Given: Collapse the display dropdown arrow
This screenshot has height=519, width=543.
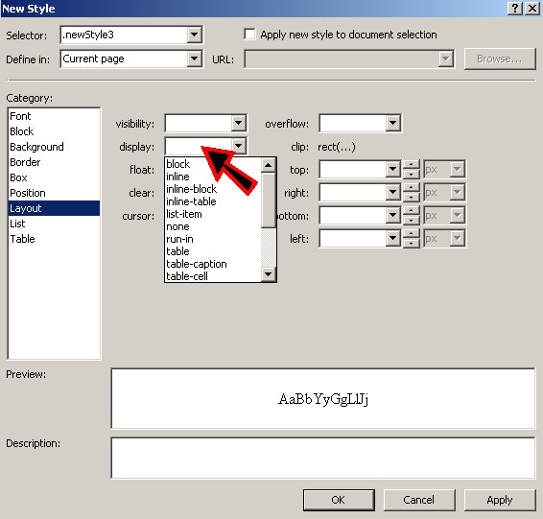Looking at the screenshot, I should pyautogui.click(x=238, y=146).
